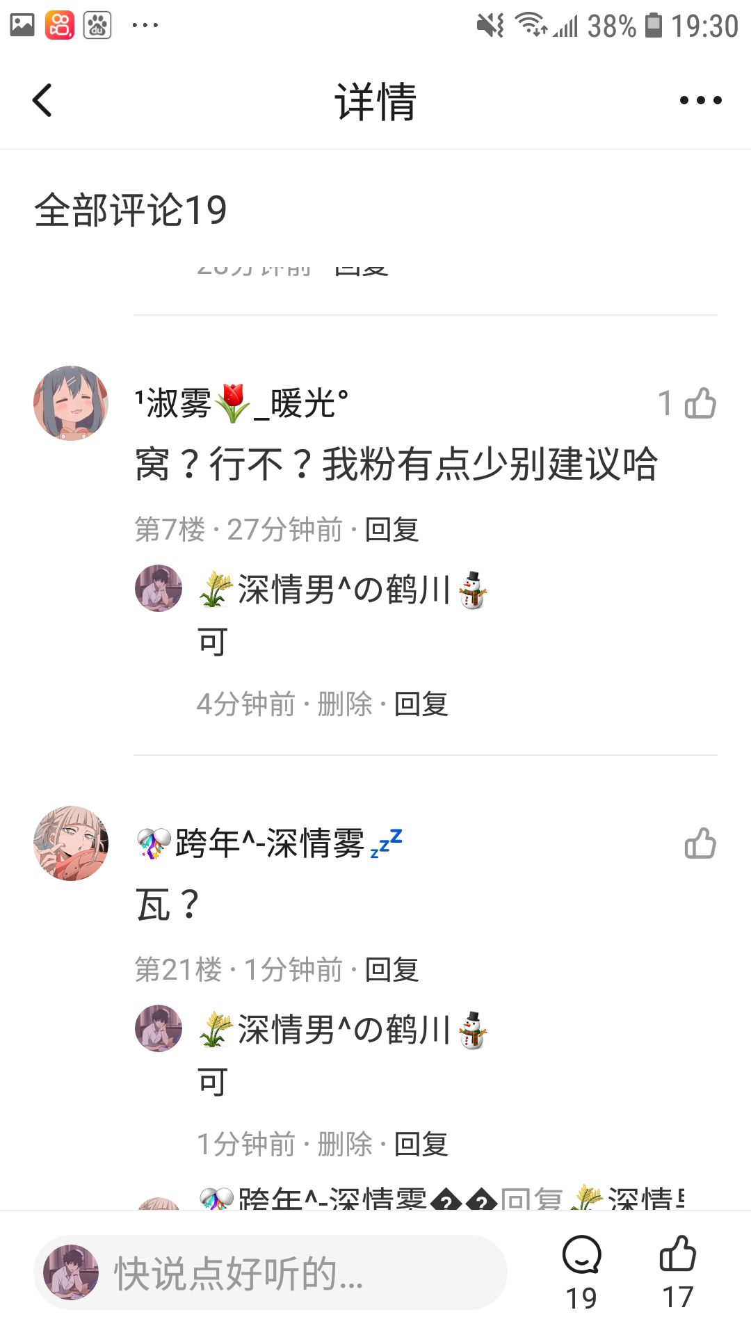Open the Baidu paw notification icon
Image resolution: width=751 pixels, height=1335 pixels.
[x=97, y=26]
